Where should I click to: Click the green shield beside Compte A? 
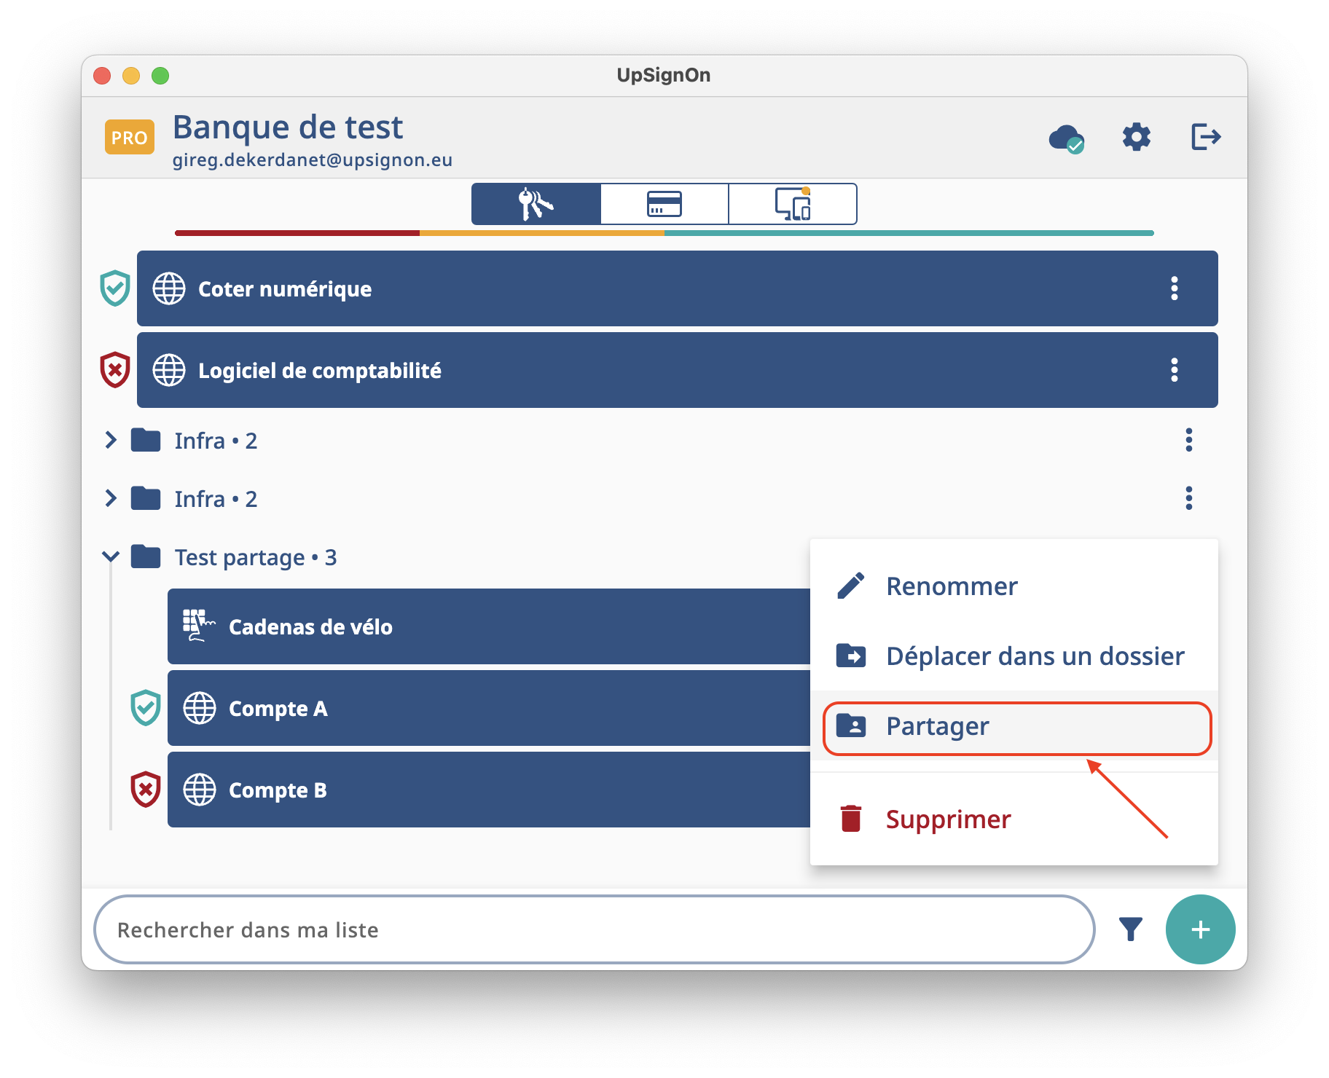pyautogui.click(x=146, y=708)
